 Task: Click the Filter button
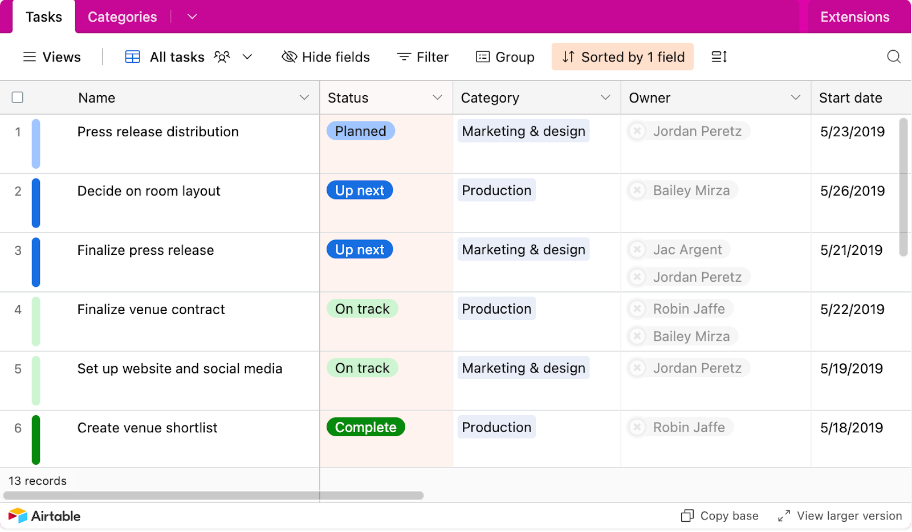423,57
